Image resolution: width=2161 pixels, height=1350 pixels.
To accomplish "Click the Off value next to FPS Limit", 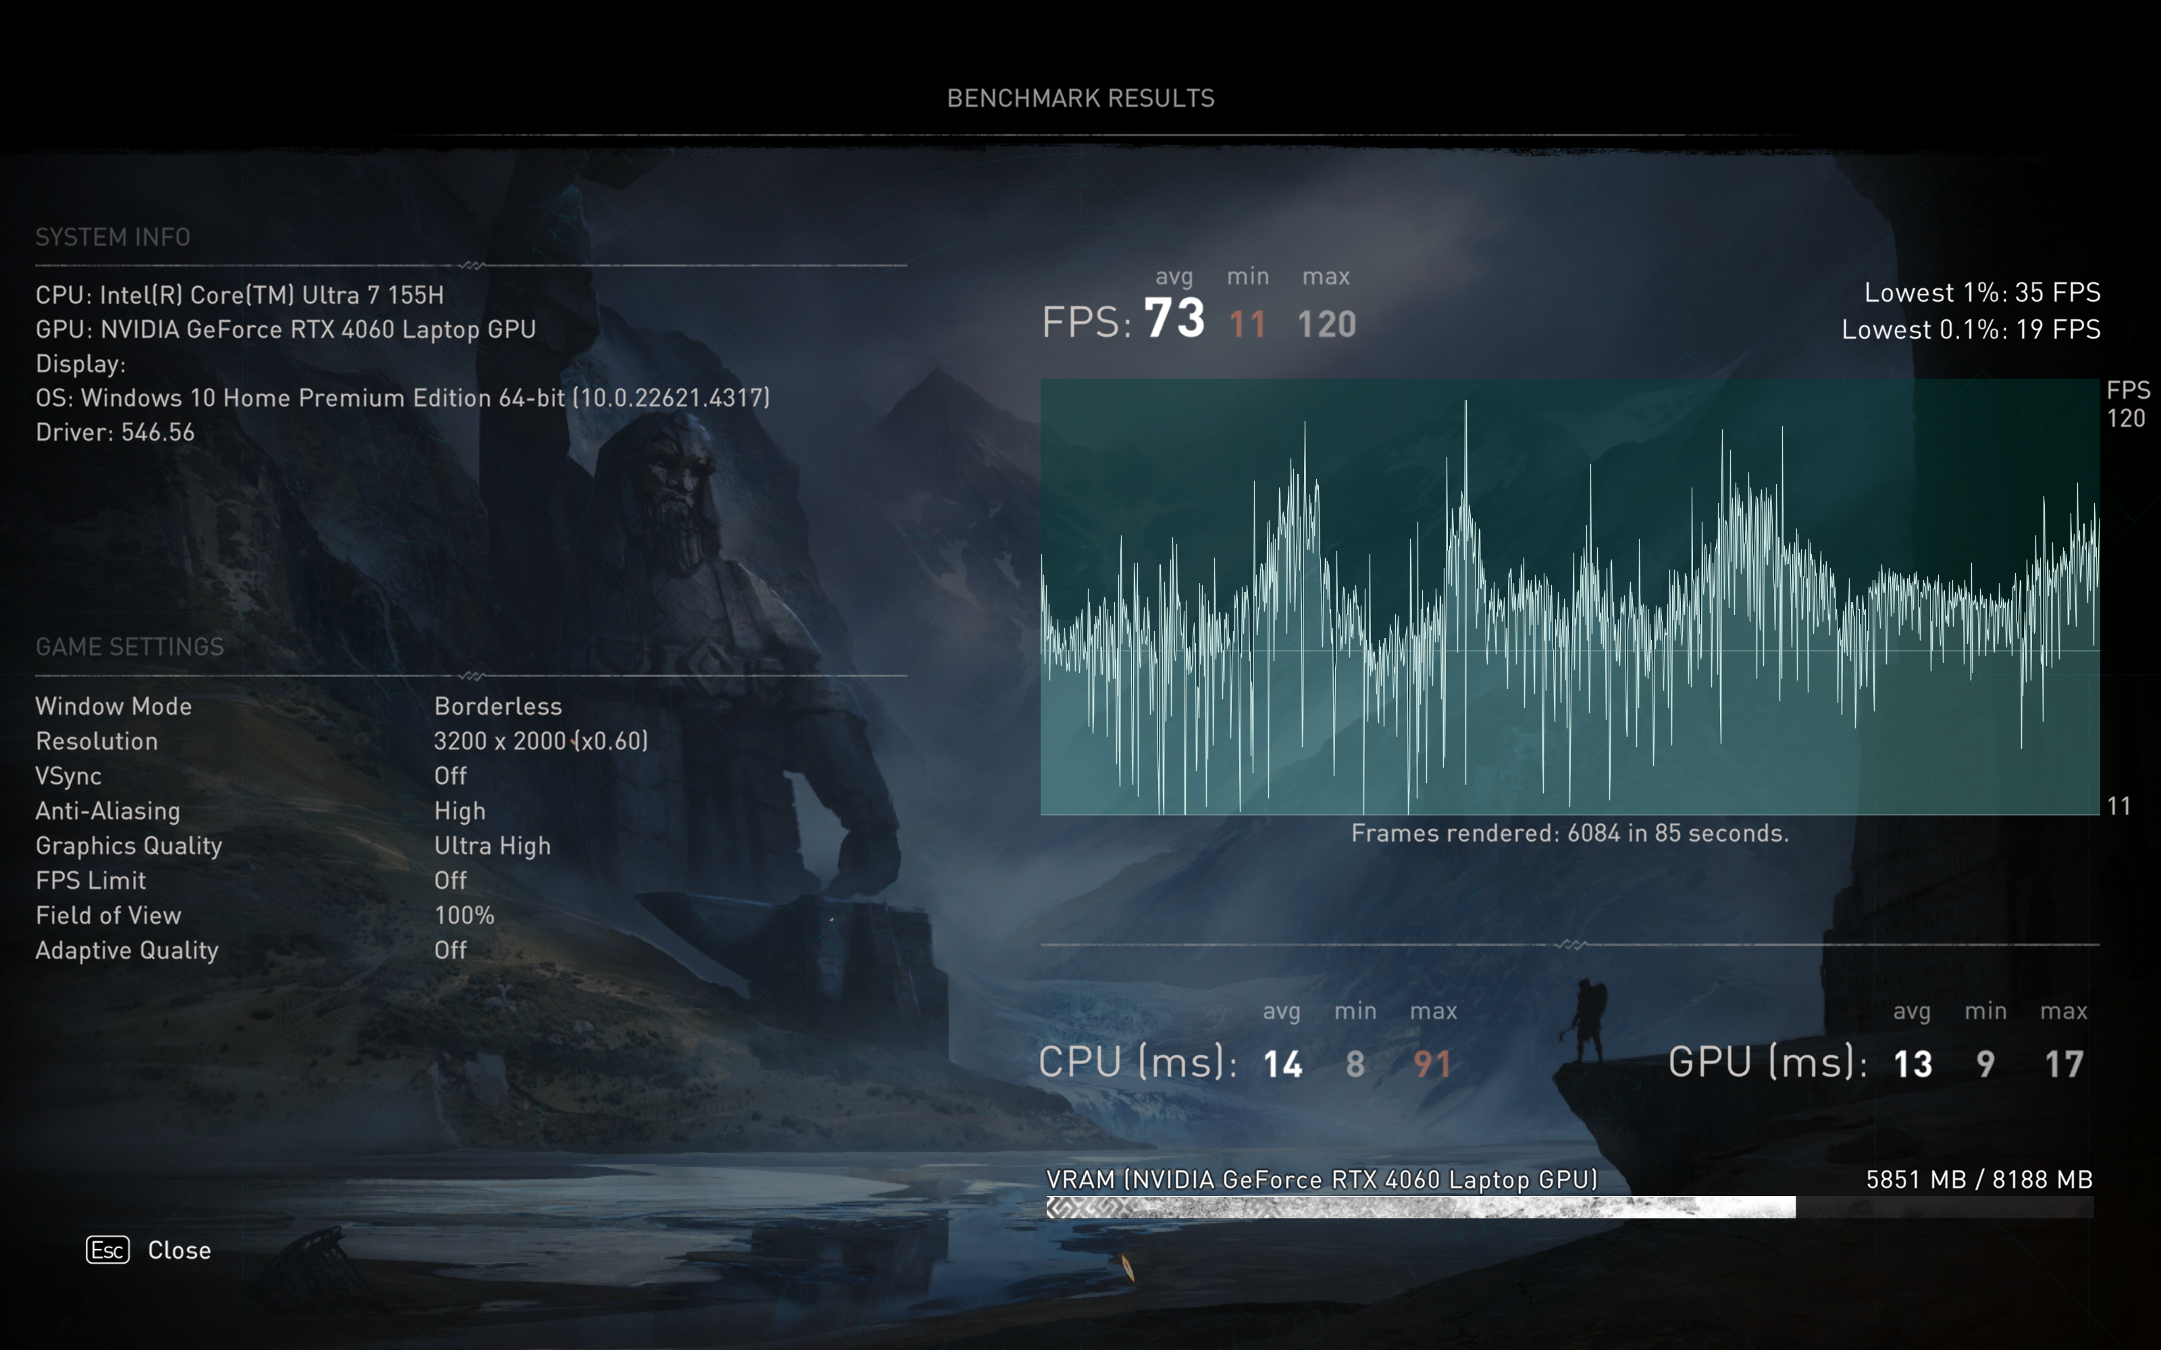I will pyautogui.click(x=450, y=880).
